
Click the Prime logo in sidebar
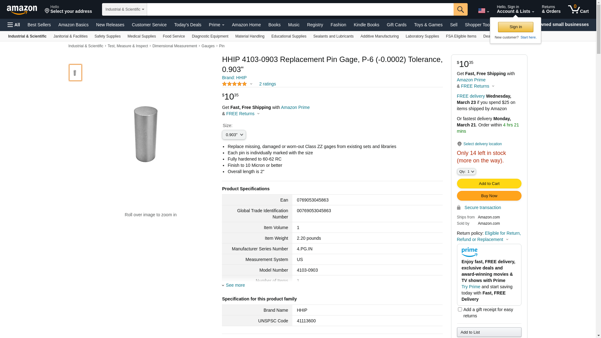(469, 252)
